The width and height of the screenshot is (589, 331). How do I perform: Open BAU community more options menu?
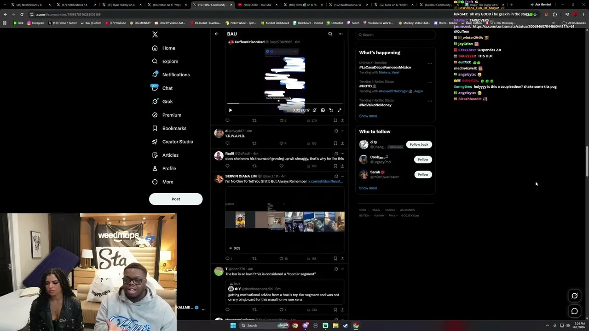tap(341, 34)
